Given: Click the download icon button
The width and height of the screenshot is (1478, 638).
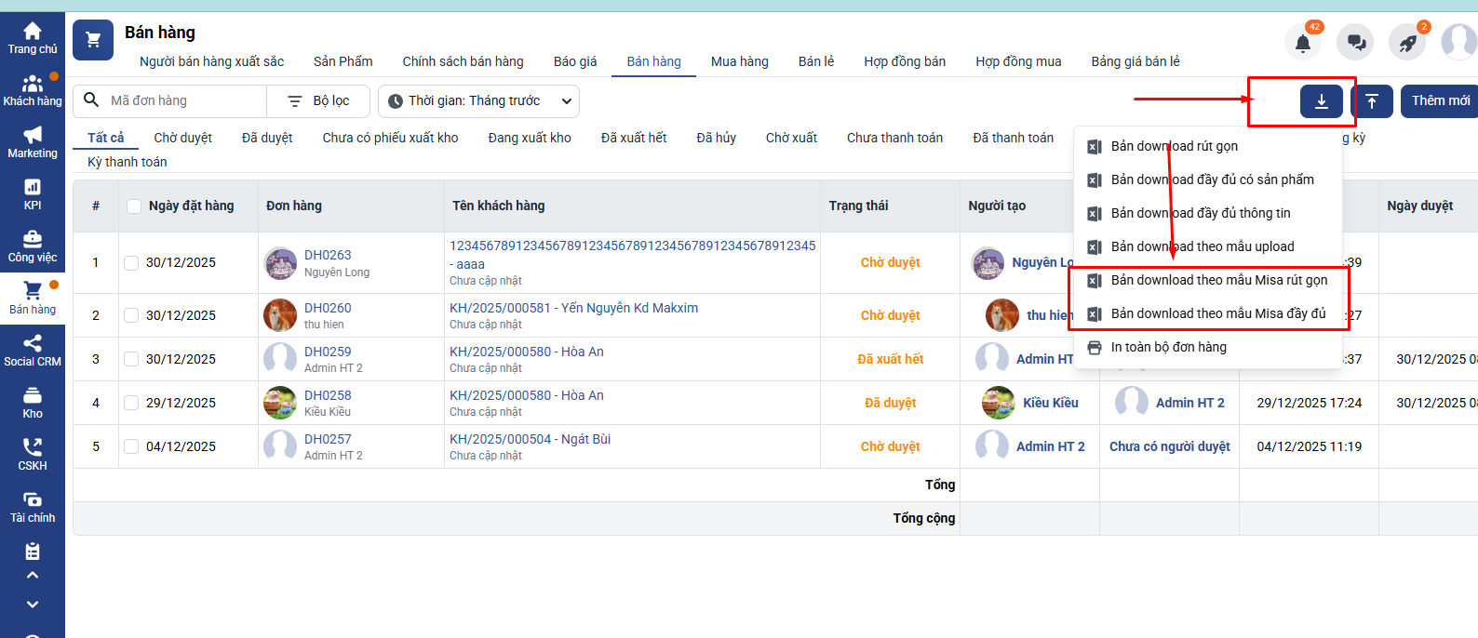Looking at the screenshot, I should pos(1321,101).
